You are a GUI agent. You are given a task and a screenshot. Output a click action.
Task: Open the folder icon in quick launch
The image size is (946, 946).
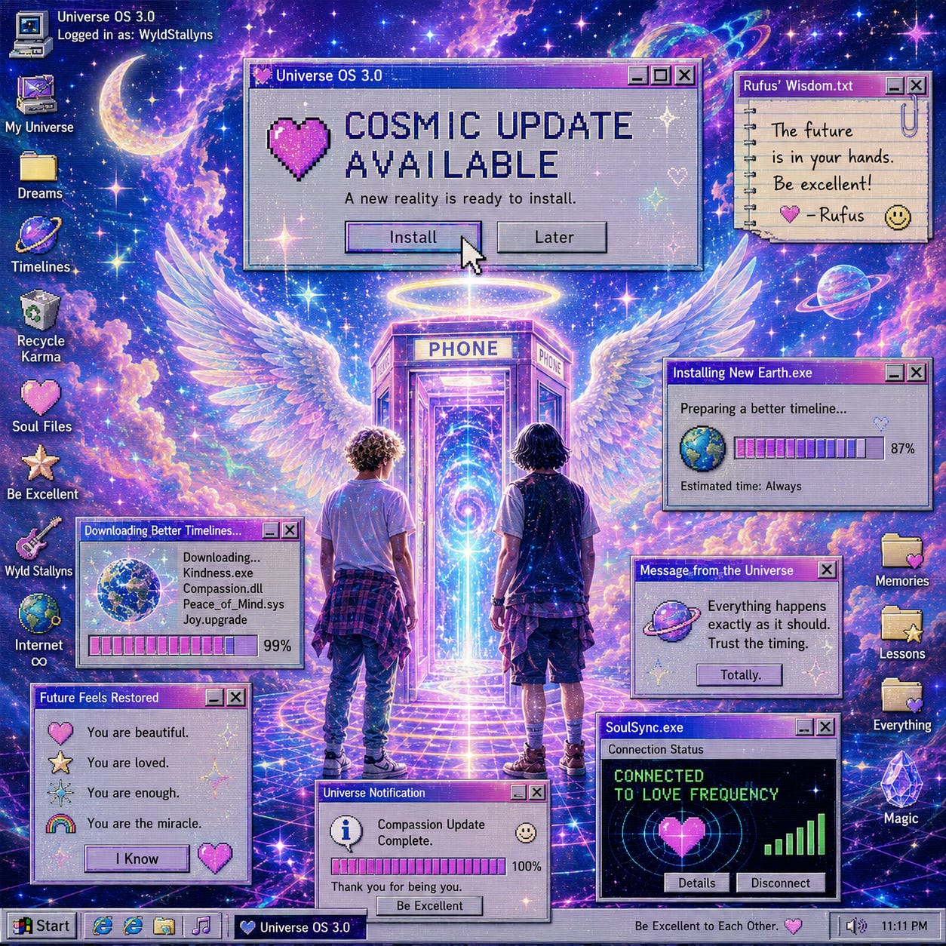164,926
